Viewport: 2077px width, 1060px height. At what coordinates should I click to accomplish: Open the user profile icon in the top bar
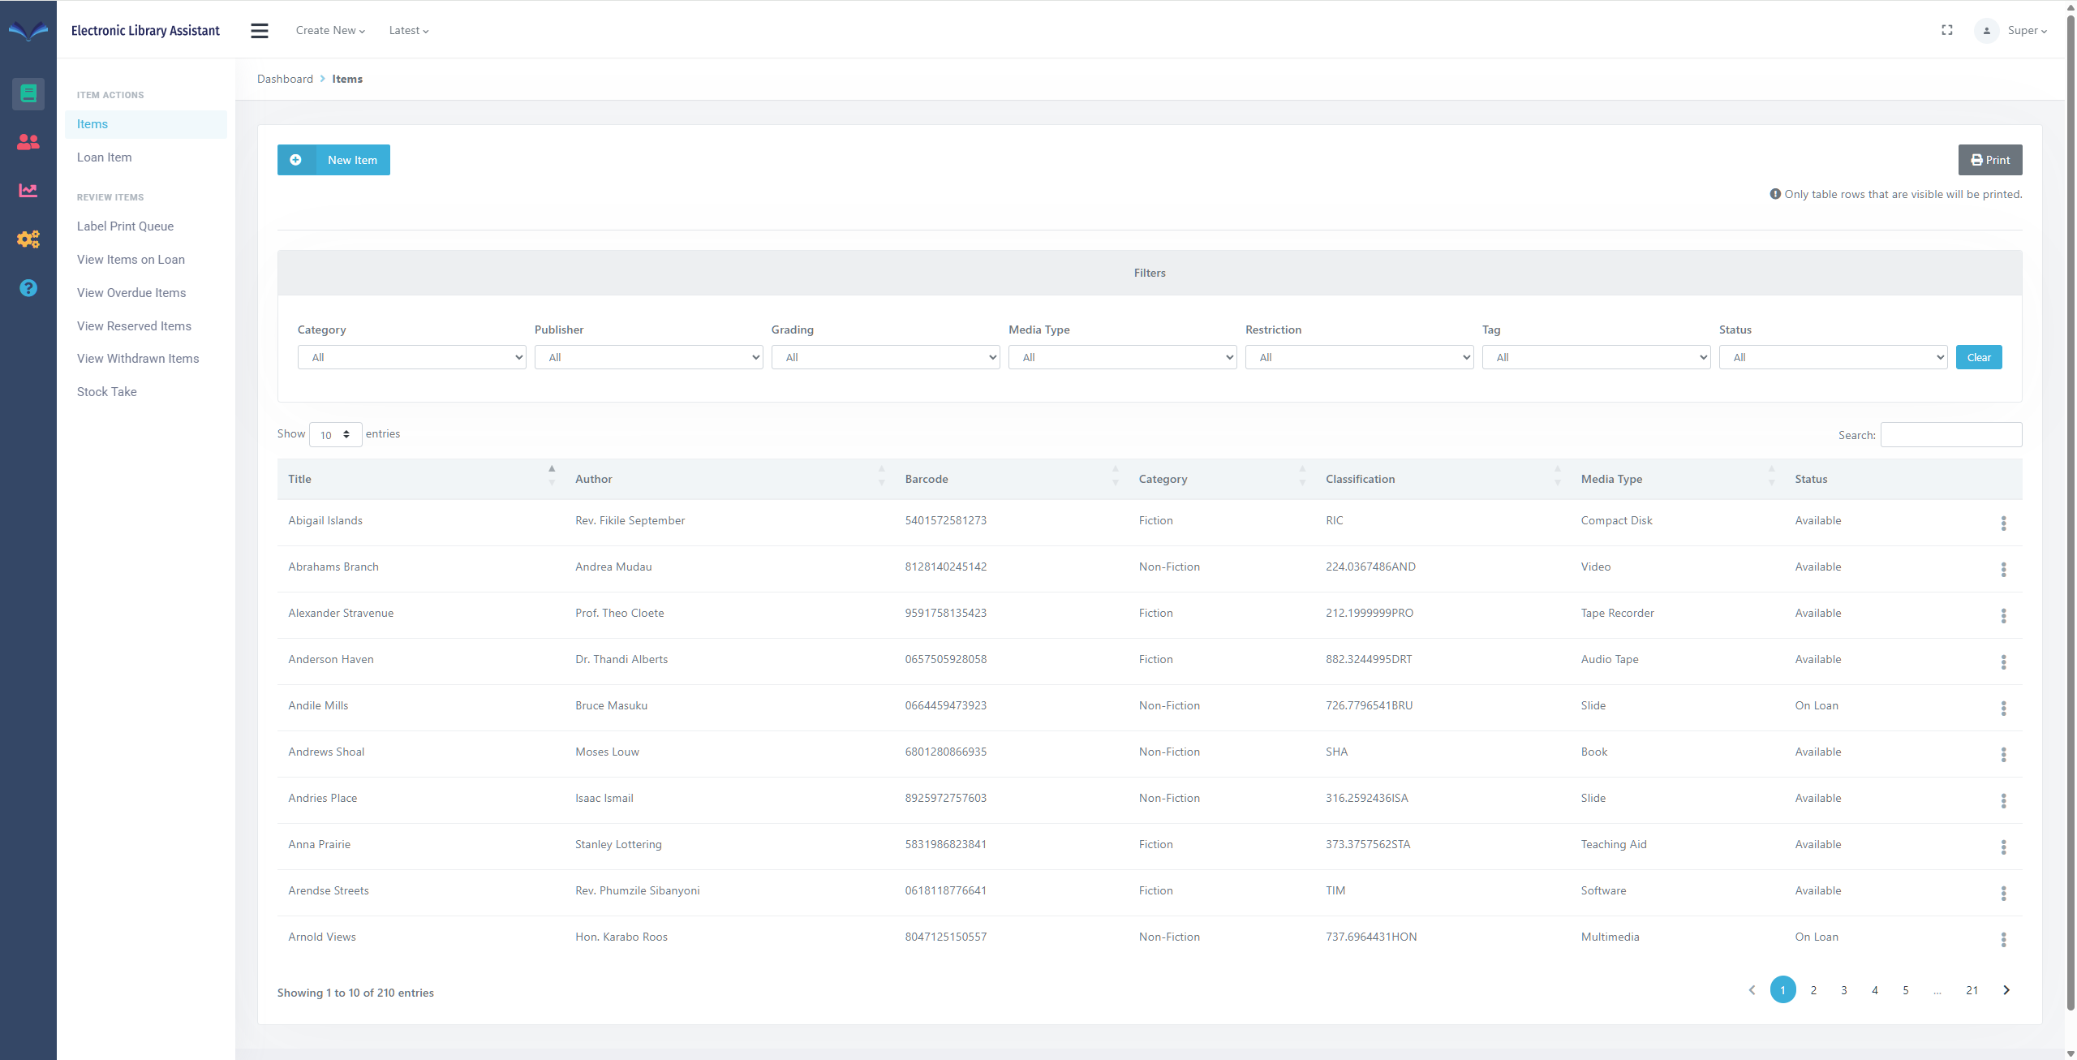(1986, 30)
